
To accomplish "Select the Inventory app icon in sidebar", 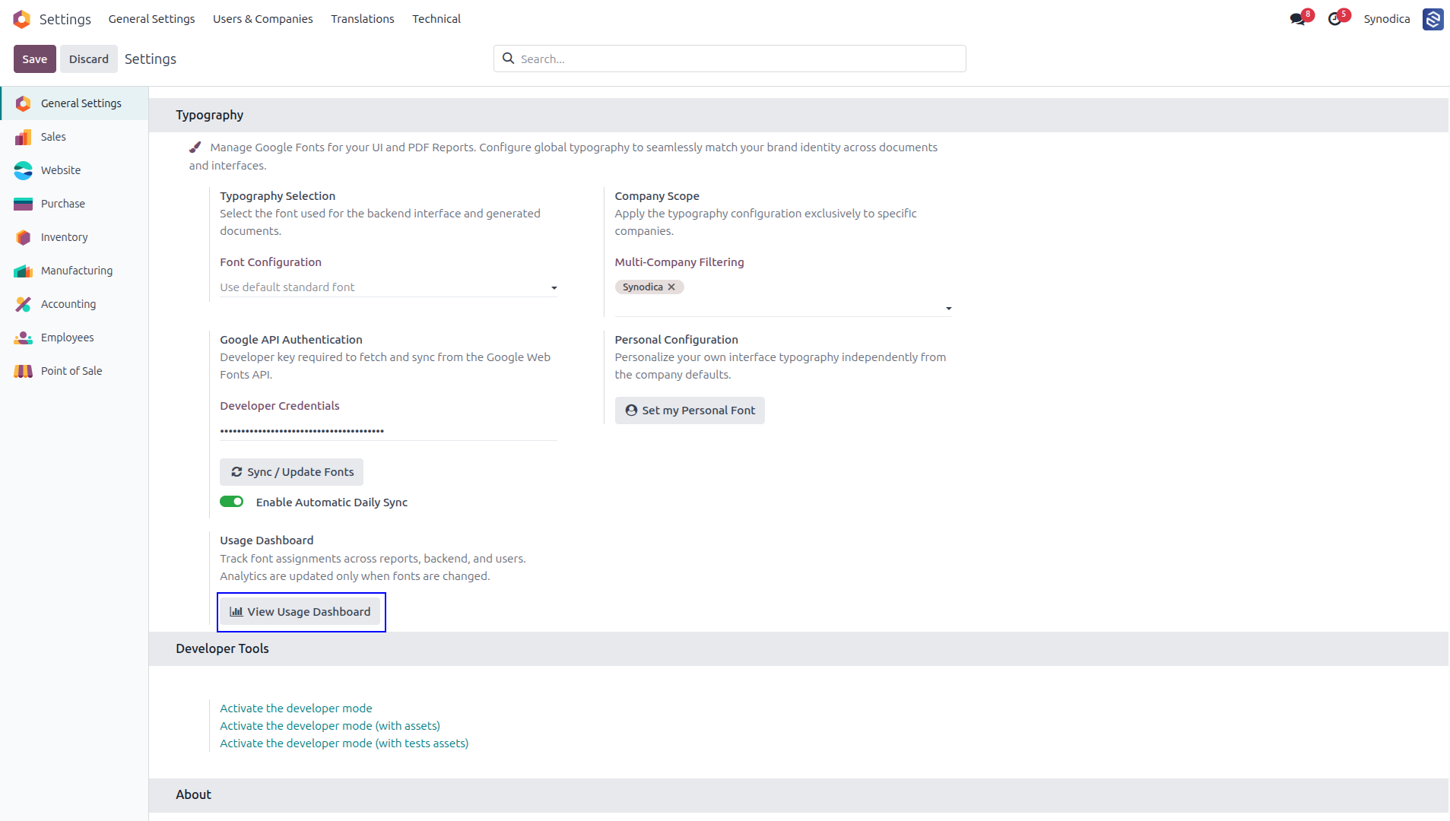I will (24, 237).
